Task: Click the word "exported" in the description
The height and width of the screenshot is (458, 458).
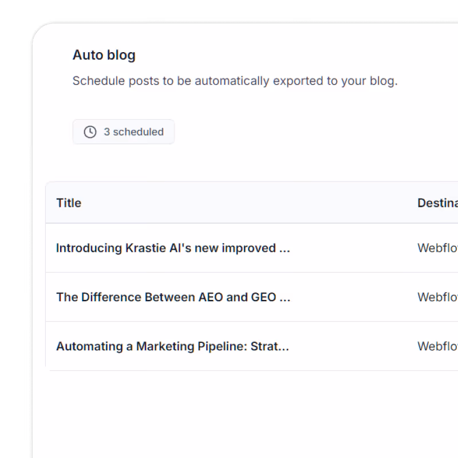Action: click(298, 81)
